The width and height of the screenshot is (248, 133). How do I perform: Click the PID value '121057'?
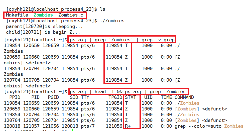[31, 126]
